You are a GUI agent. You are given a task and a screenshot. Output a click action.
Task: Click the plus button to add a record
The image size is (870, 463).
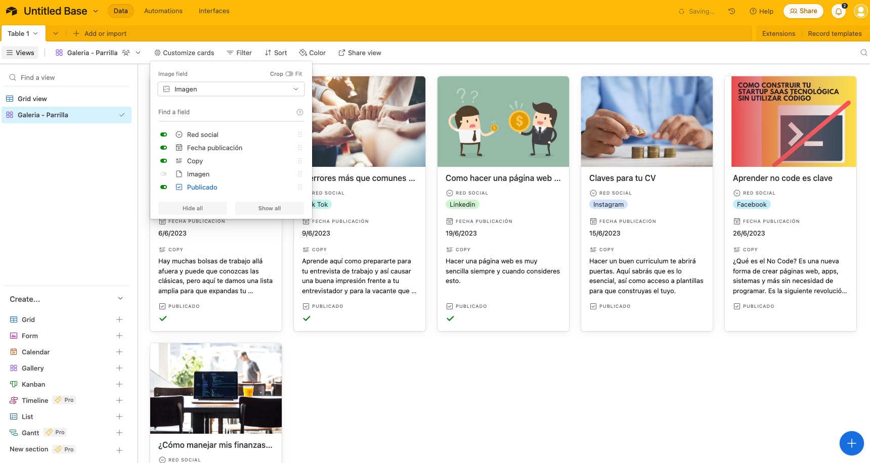pyautogui.click(x=851, y=443)
